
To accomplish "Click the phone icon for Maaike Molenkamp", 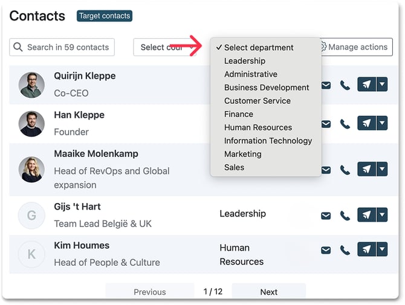I will (345, 170).
